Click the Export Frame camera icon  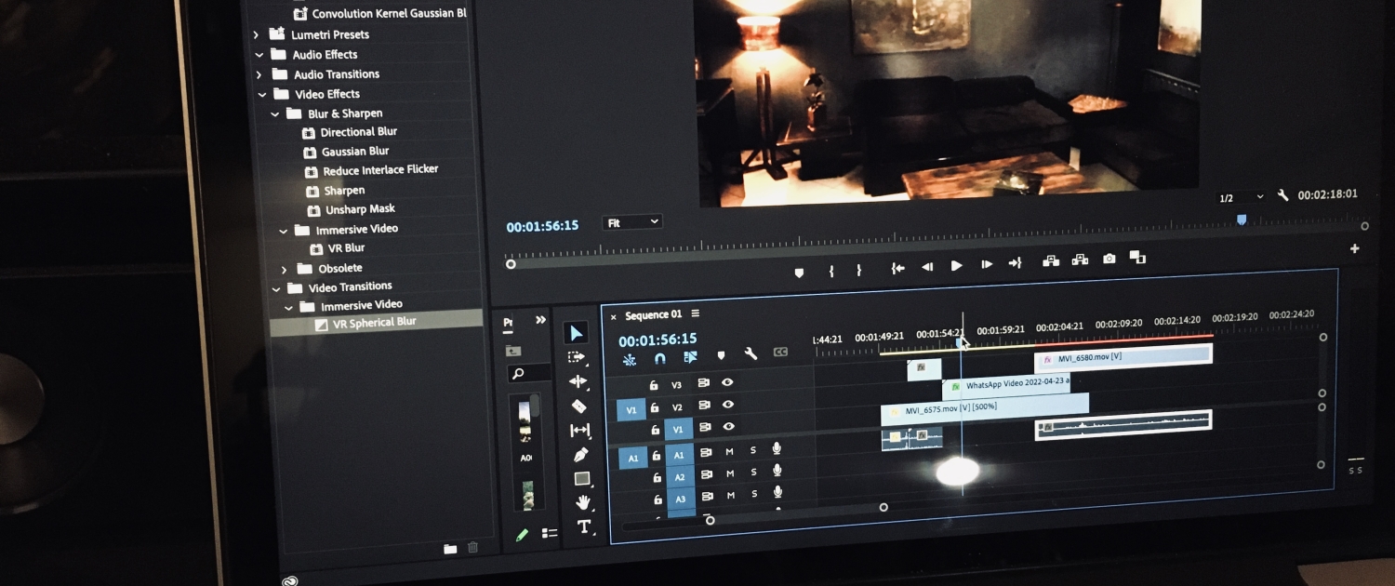pos(1109,260)
